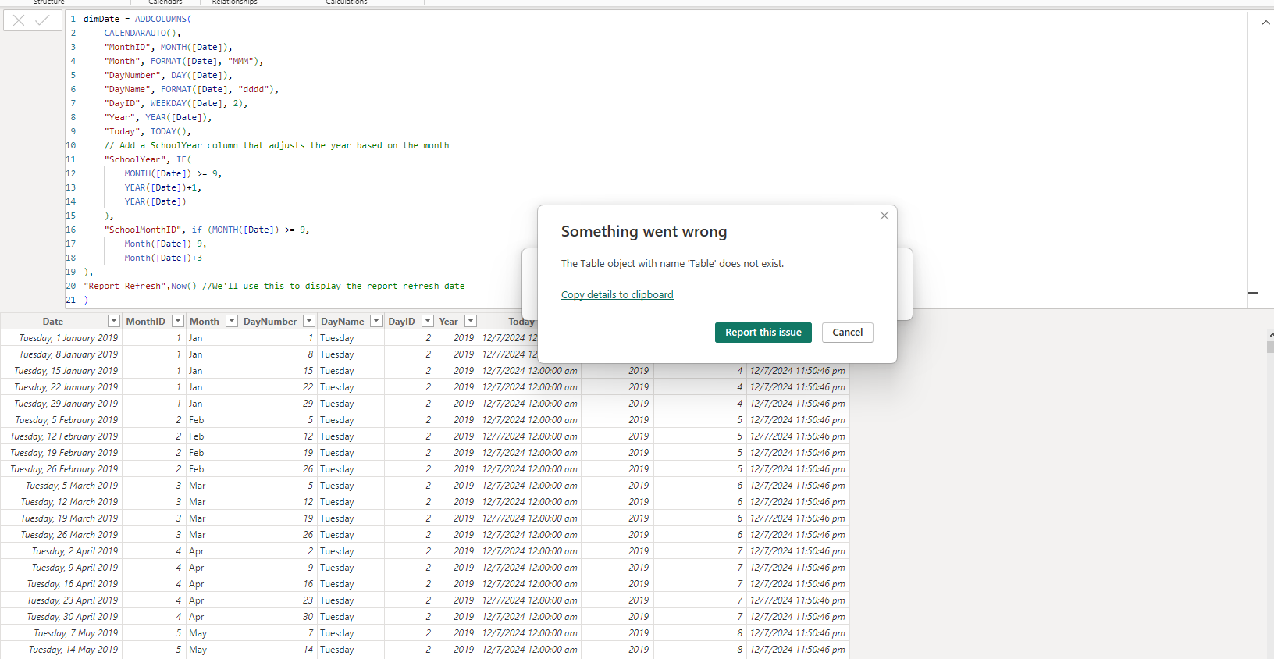Select the DayID column header
Viewport: 1274px width, 659px height.
402,322
